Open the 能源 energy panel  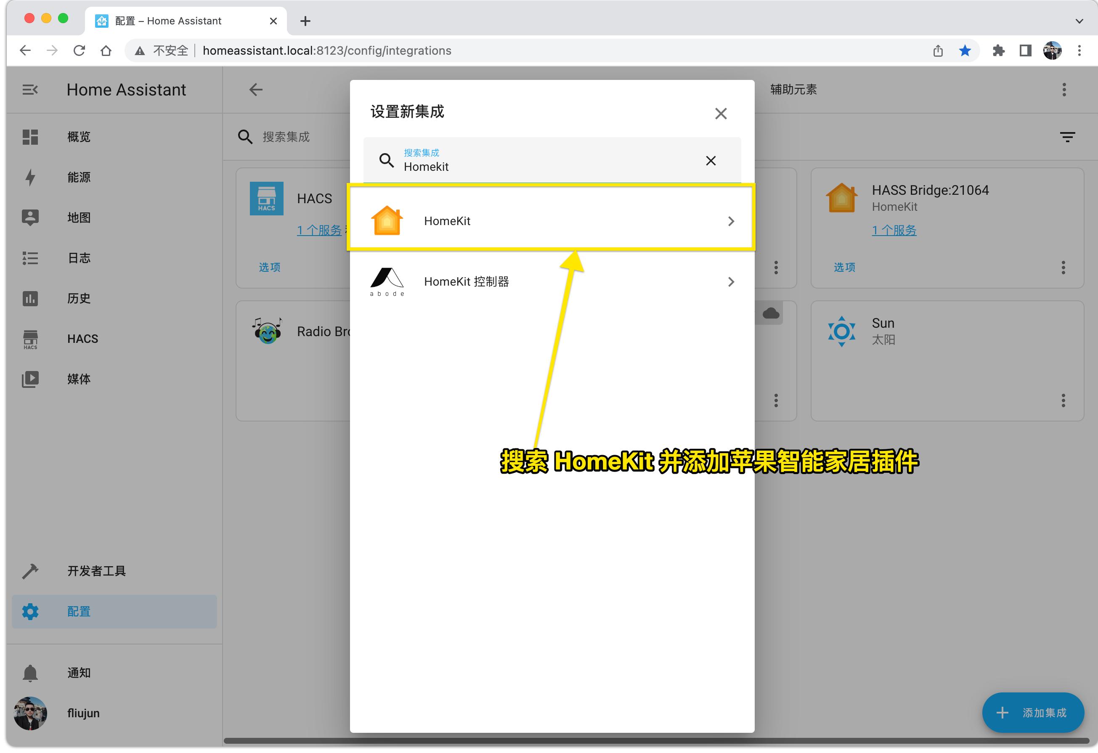[x=78, y=177]
